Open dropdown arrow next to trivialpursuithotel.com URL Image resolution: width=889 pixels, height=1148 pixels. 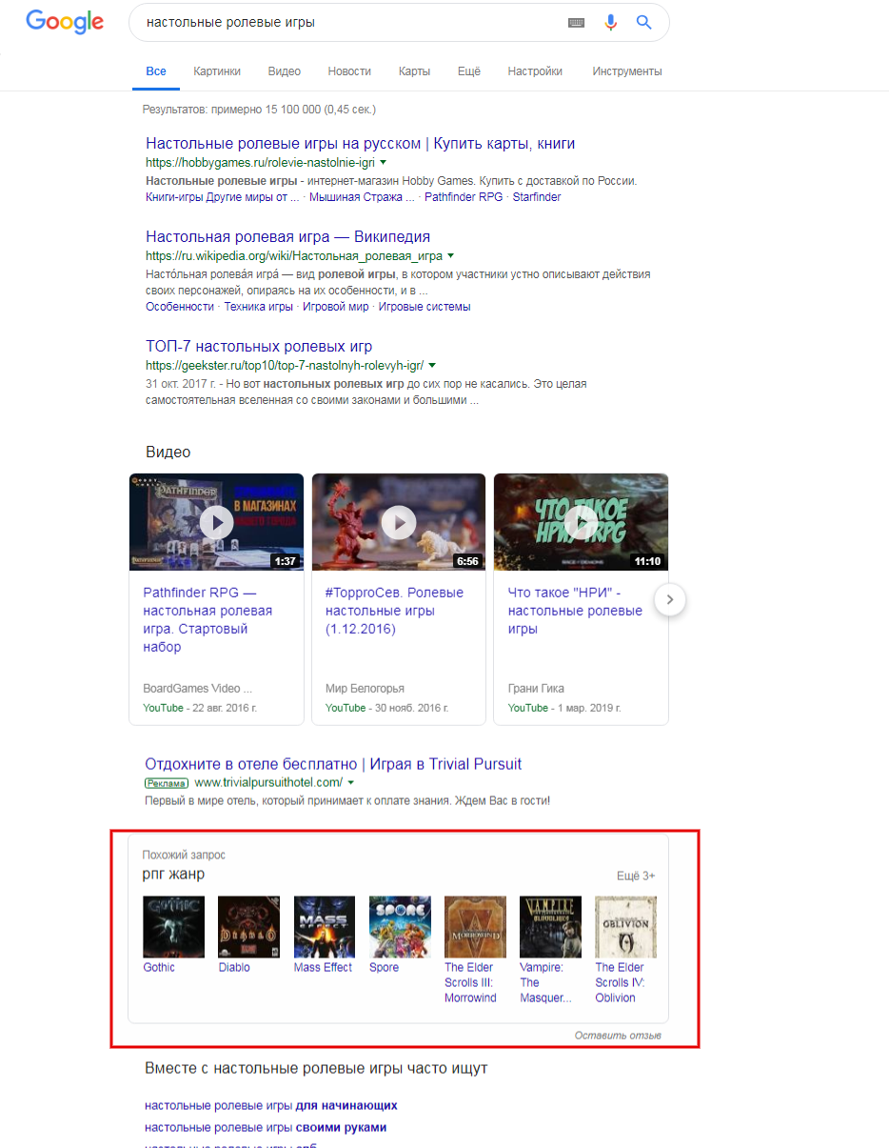click(350, 783)
